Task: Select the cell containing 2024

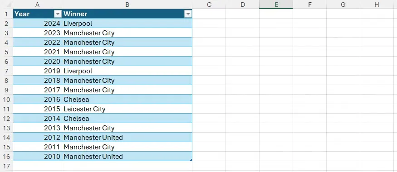Action: point(38,24)
